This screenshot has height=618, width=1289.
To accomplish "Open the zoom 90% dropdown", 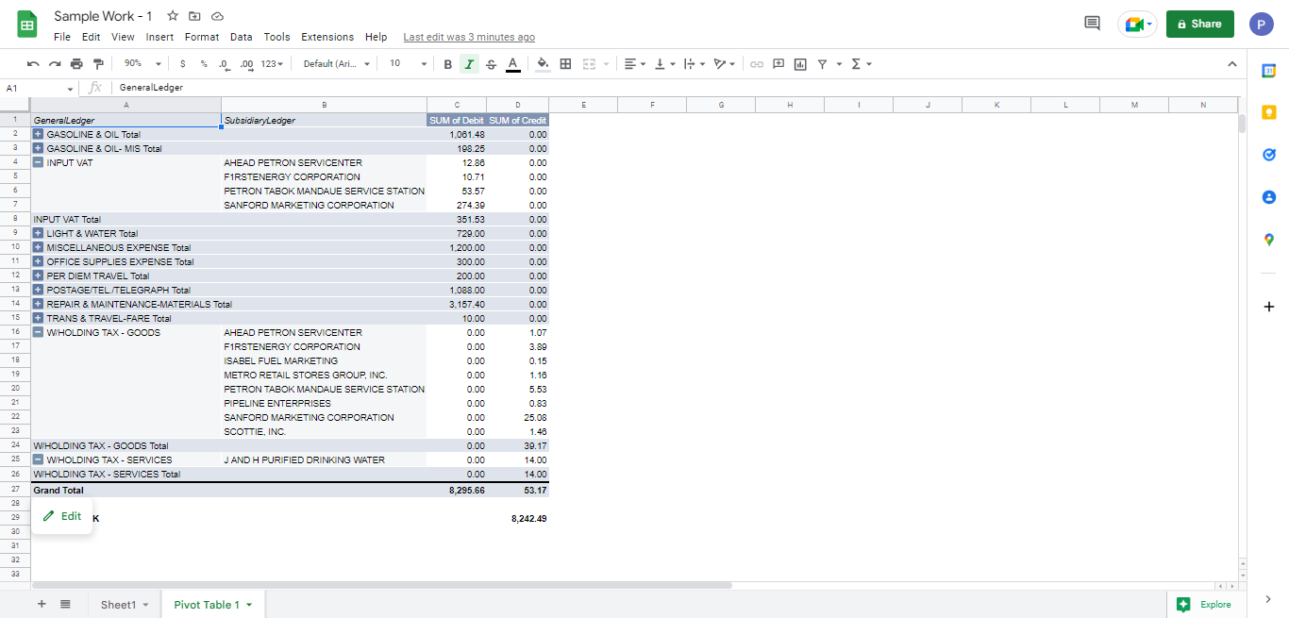I will click(142, 63).
